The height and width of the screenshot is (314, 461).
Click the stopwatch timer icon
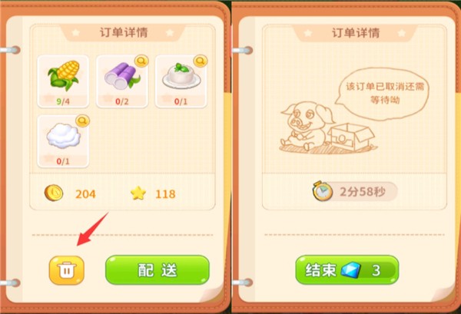point(323,191)
